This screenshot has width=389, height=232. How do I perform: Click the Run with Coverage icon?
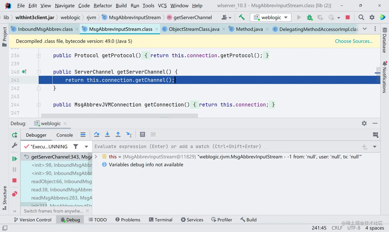(320, 17)
